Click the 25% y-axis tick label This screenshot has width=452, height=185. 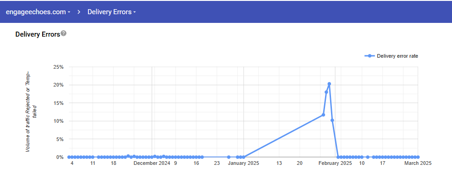[58, 67]
